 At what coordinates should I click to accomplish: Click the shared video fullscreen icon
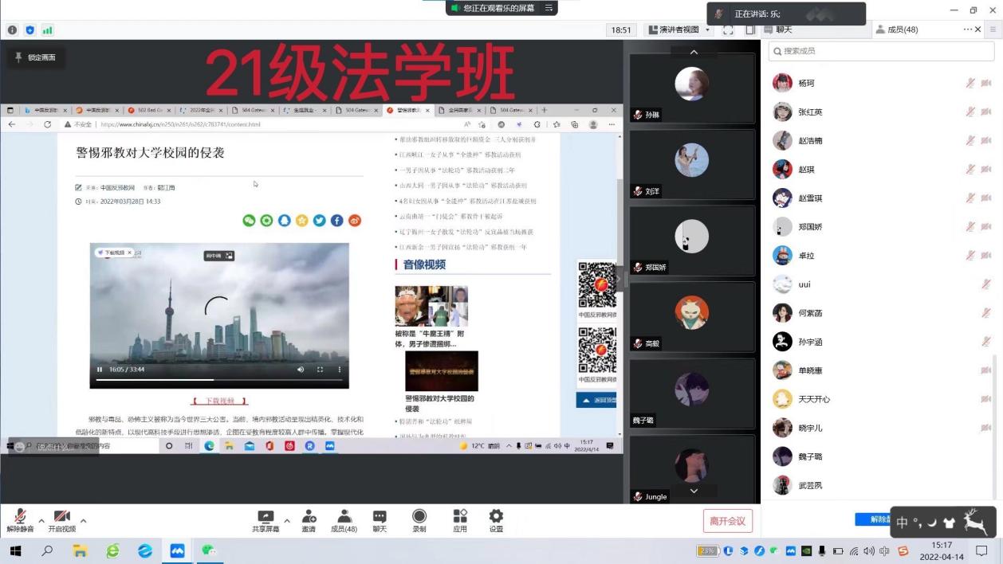[x=320, y=370]
